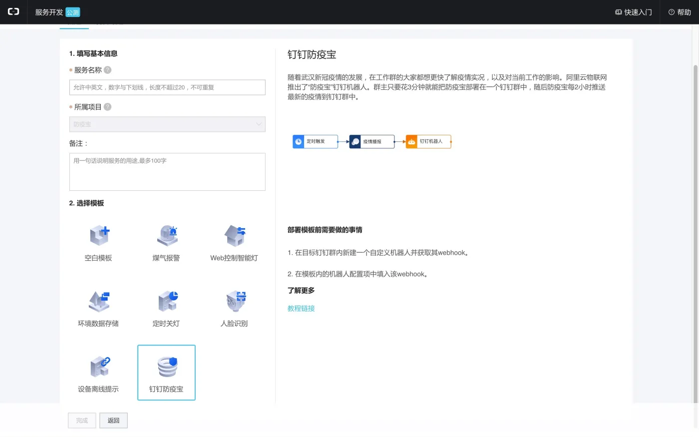Click the 帮助 question-mark icon
The width and height of the screenshot is (699, 437).
pyautogui.click(x=672, y=12)
